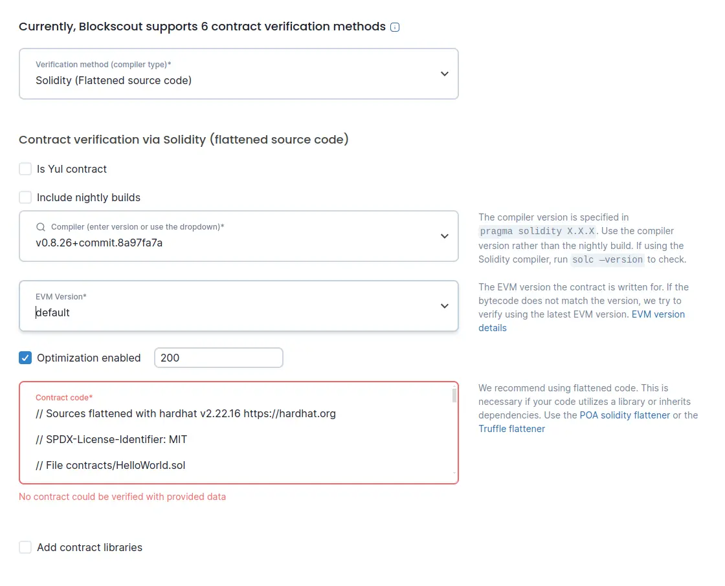Open the EVM Version dropdown chevron

(444, 306)
